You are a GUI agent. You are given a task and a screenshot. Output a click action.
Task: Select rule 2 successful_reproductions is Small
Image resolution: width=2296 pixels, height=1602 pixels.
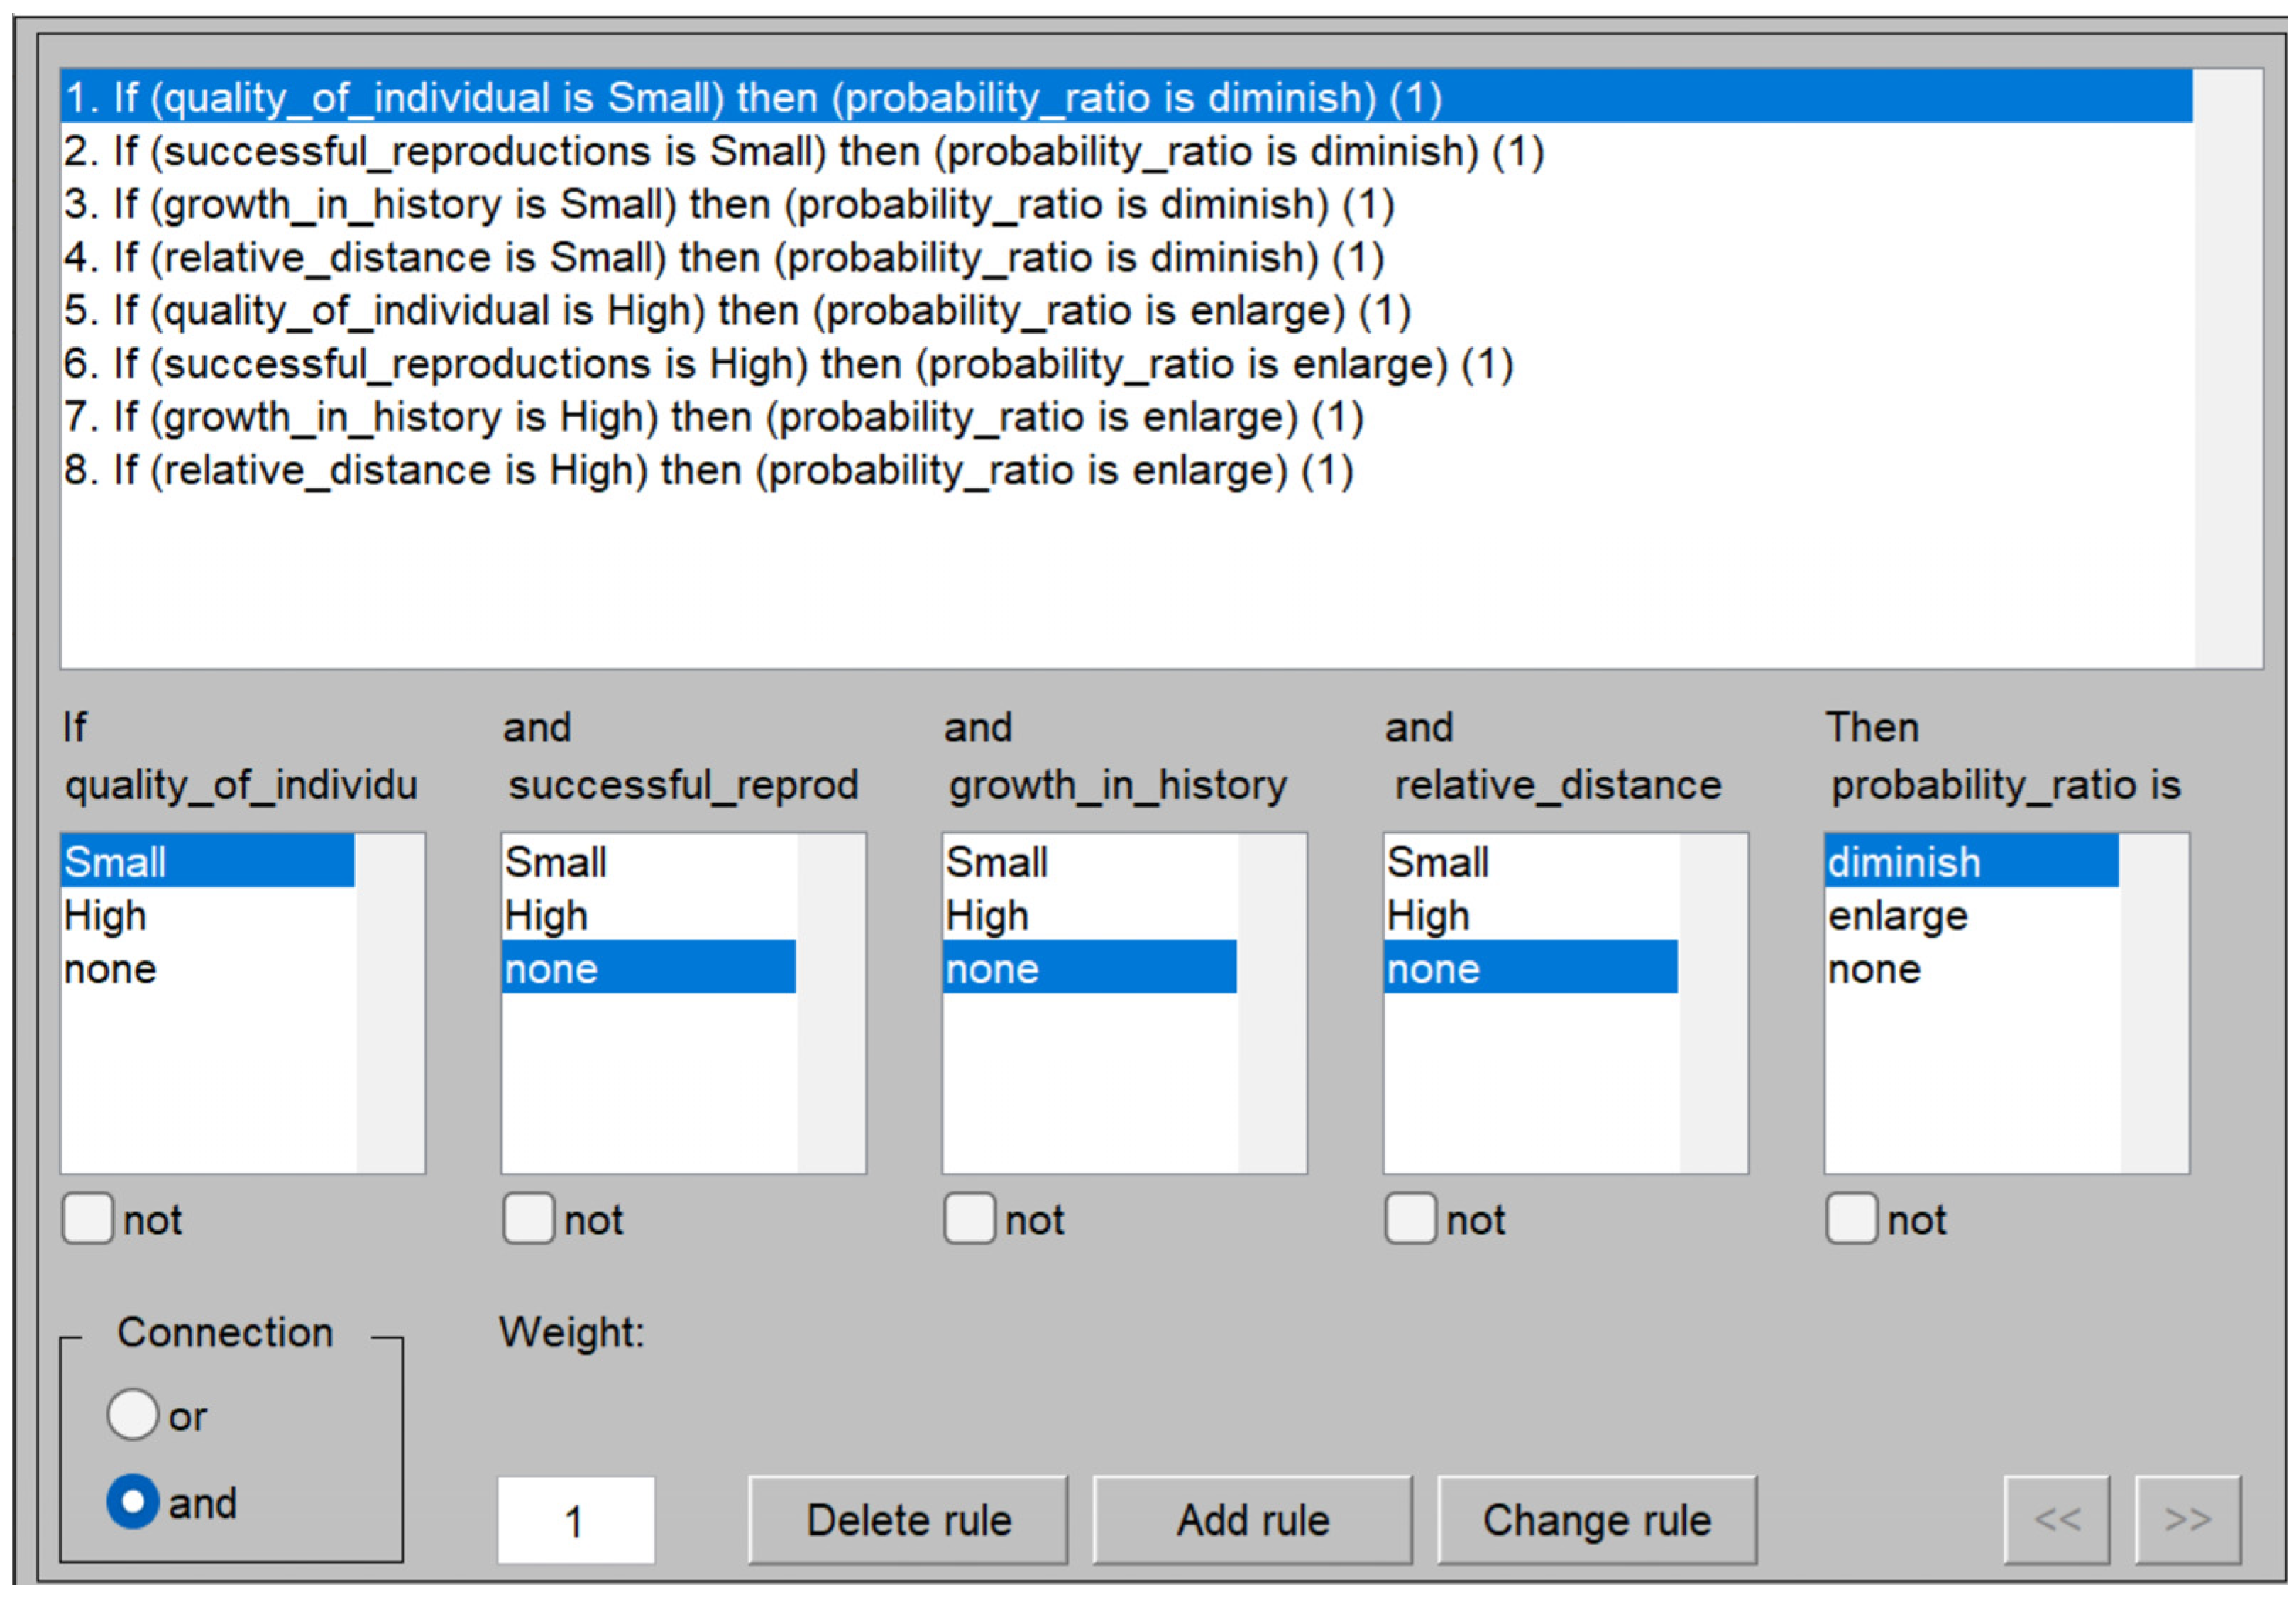803,152
